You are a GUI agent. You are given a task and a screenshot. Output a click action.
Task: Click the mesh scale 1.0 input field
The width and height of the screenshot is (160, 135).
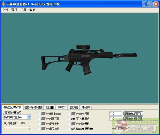115,113
